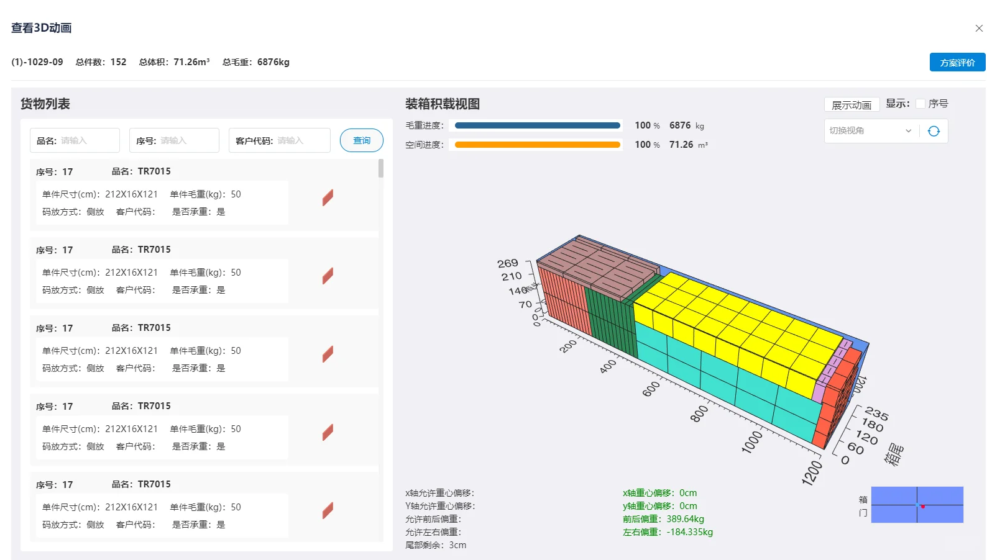Click the refresh view icon
The image size is (987, 560).
pyautogui.click(x=934, y=131)
